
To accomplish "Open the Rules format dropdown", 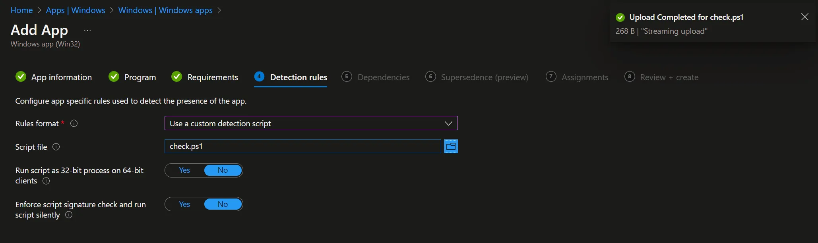I will pos(311,123).
